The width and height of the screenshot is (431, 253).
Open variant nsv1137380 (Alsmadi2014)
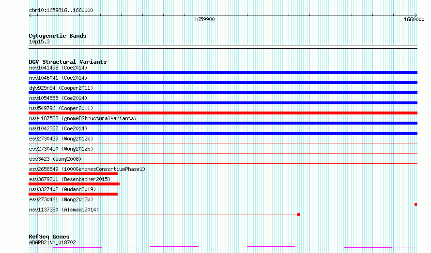[64, 210]
